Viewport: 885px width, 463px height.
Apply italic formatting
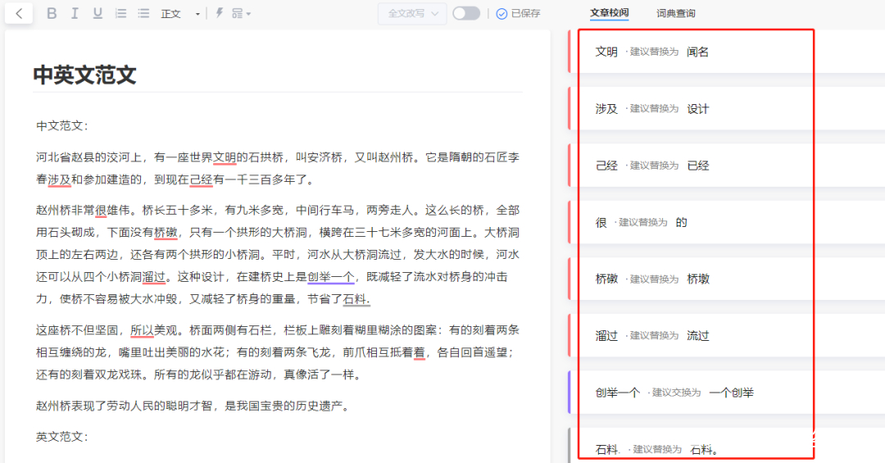(75, 14)
